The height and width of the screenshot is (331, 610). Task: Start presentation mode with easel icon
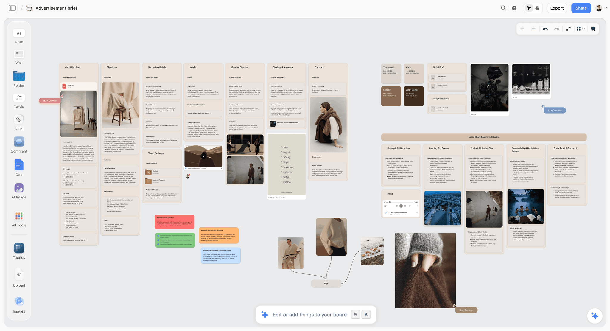tap(593, 29)
